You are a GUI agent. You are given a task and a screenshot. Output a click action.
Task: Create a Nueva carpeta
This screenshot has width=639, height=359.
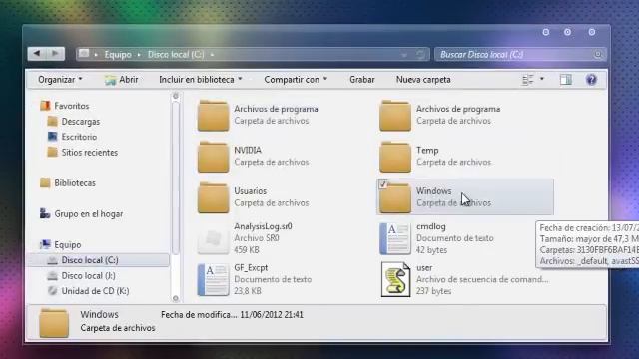(423, 80)
